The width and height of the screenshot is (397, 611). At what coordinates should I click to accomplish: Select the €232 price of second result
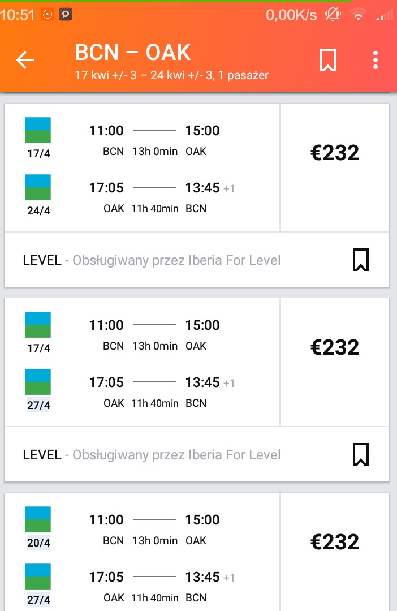[335, 347]
